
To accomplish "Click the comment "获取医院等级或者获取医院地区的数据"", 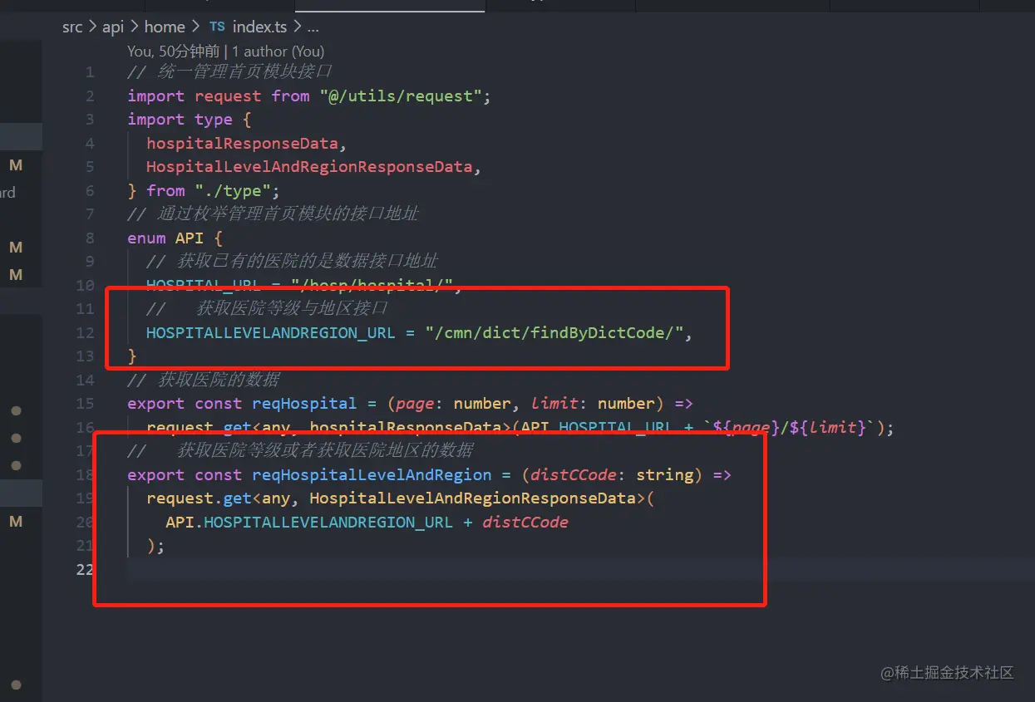I will click(325, 451).
